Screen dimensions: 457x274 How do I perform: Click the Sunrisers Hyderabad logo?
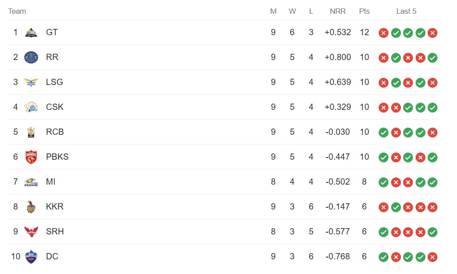(31, 232)
